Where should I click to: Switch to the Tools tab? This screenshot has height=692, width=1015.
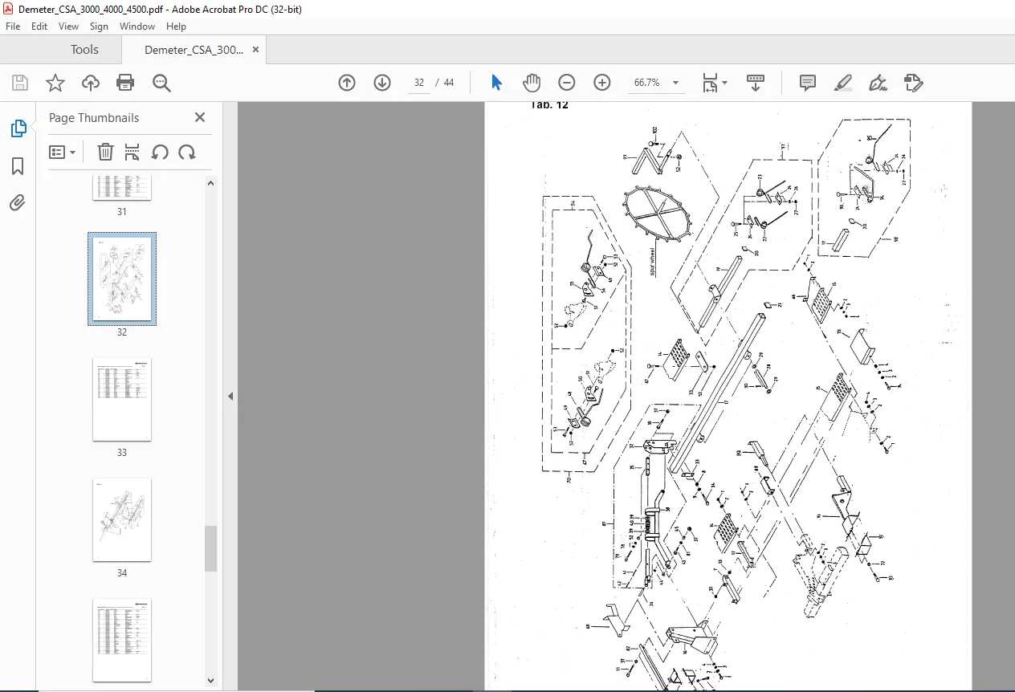pyautogui.click(x=84, y=50)
